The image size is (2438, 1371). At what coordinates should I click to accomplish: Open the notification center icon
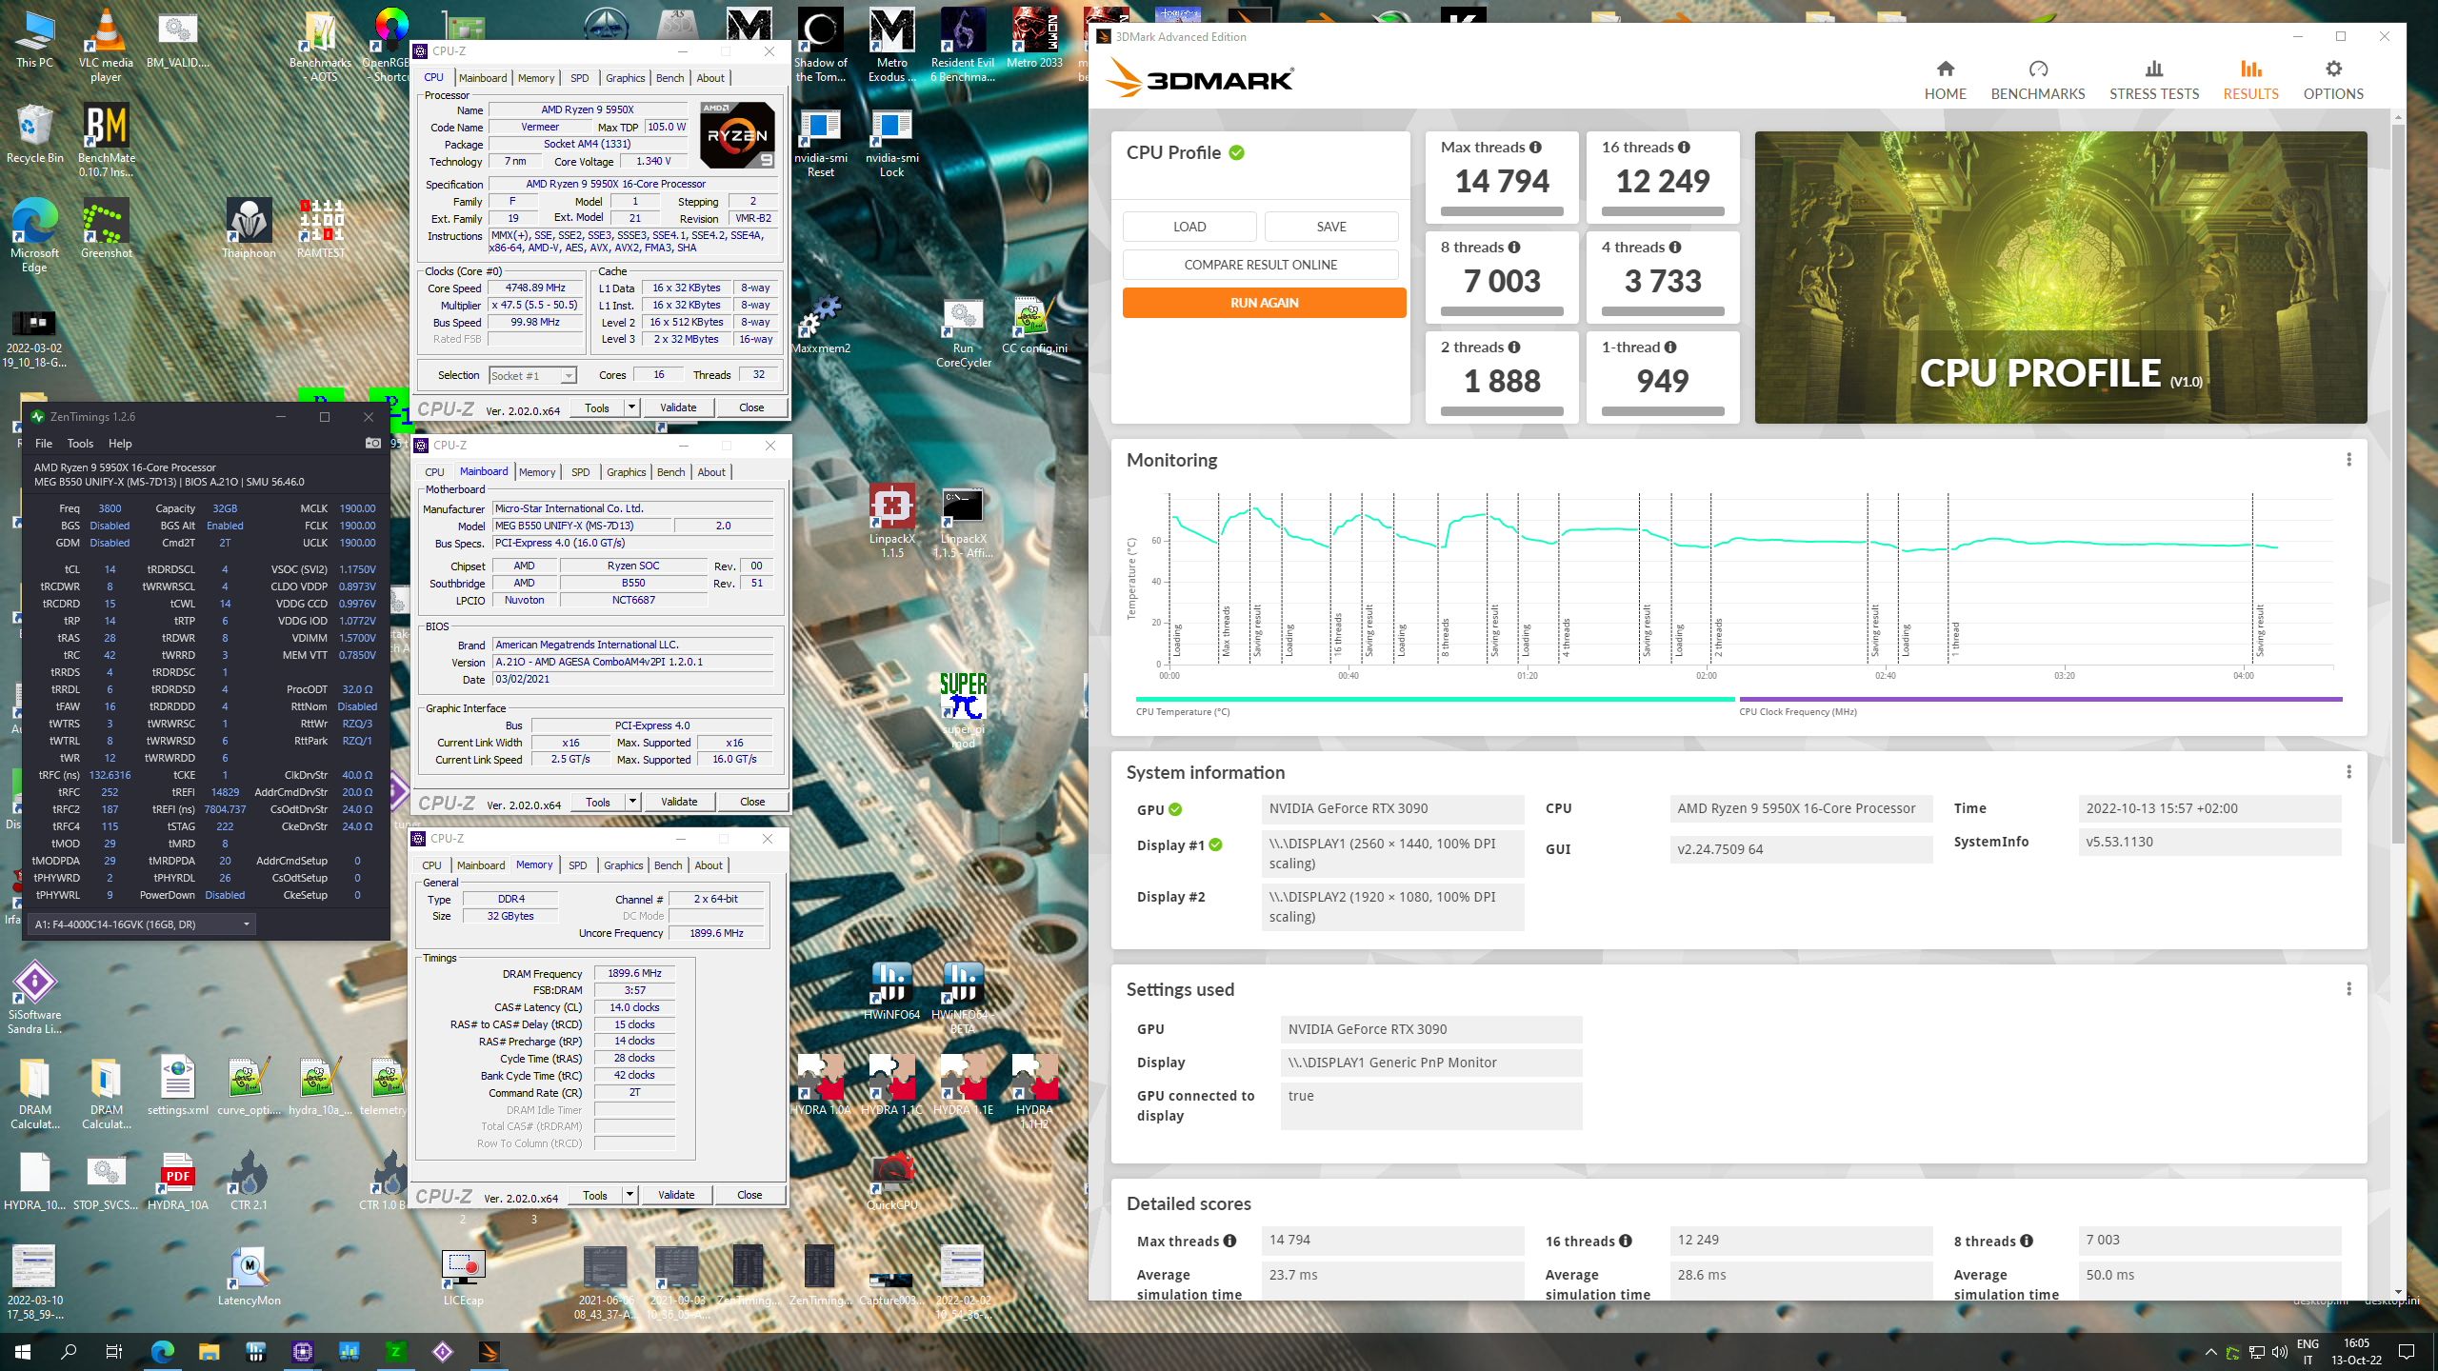pyautogui.click(x=2407, y=1352)
